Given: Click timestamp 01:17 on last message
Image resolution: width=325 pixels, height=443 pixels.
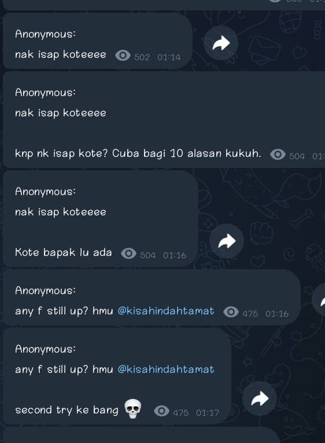Looking at the screenshot, I should [208, 413].
